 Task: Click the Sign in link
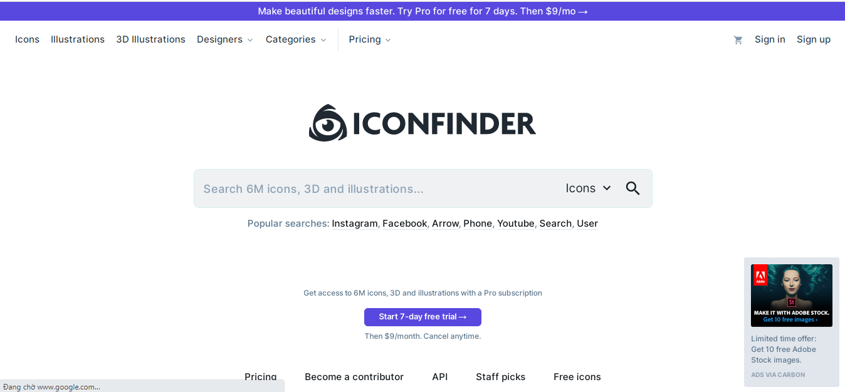point(770,39)
